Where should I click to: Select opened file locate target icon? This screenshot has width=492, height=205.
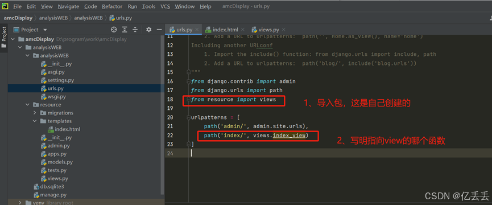[114, 30]
